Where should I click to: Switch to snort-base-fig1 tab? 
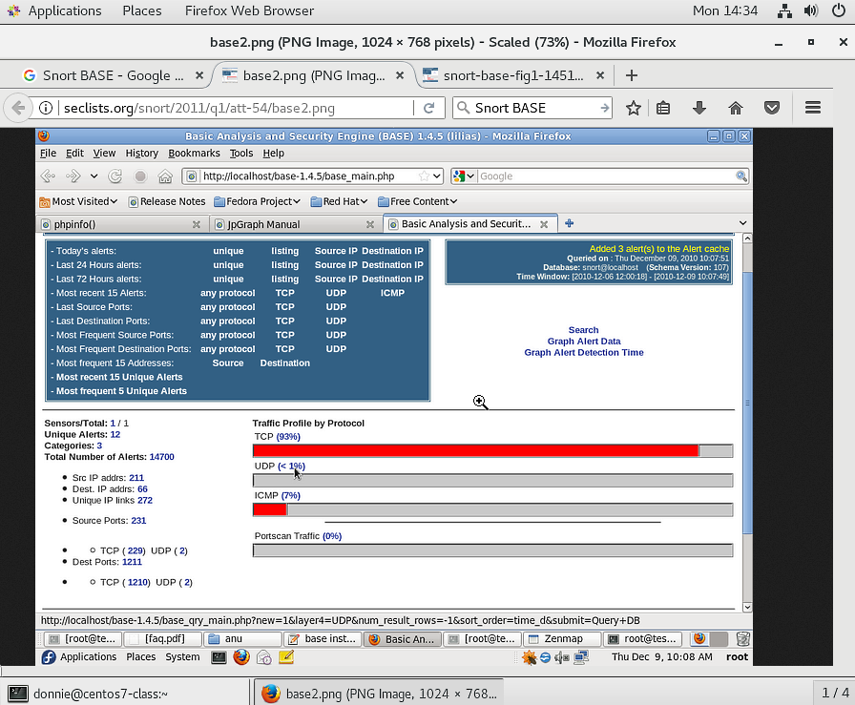coord(512,75)
